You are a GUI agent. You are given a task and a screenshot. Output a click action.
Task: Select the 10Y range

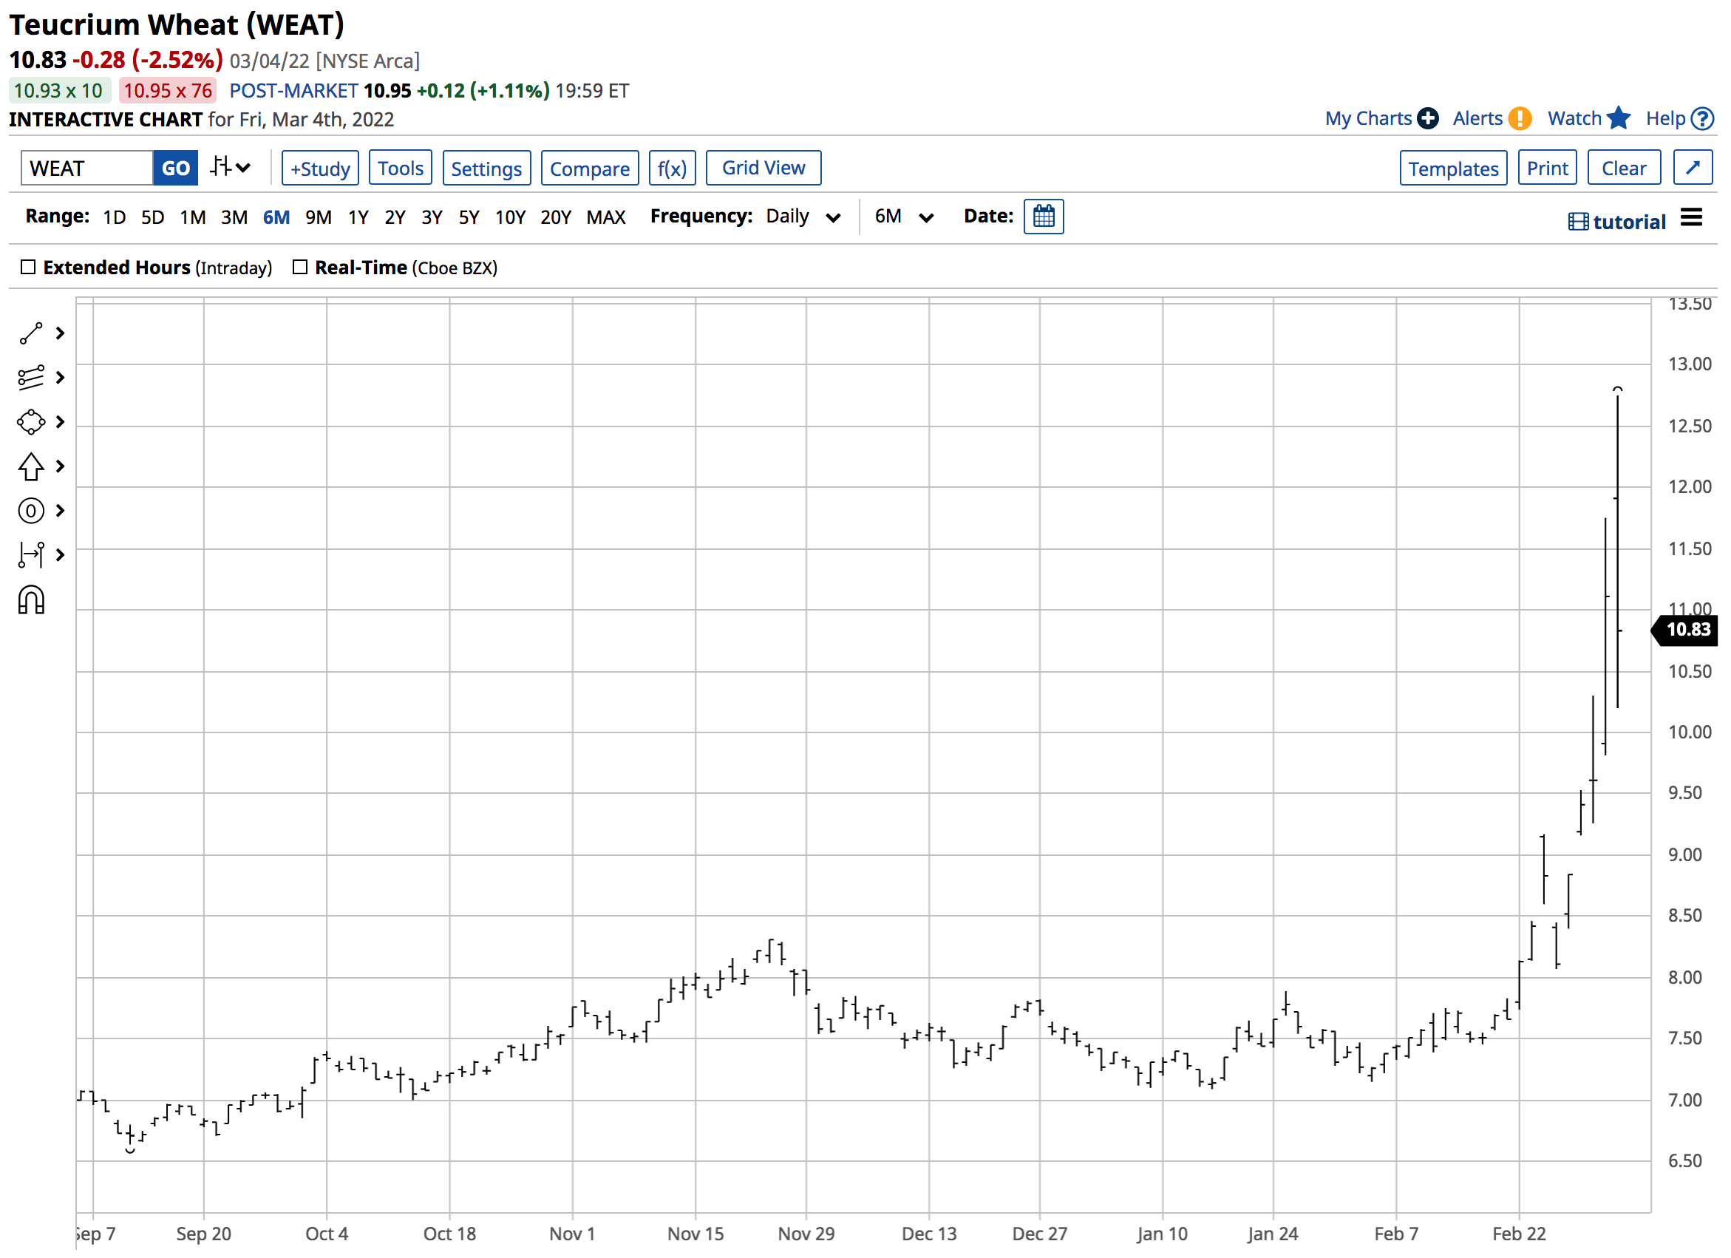511,217
